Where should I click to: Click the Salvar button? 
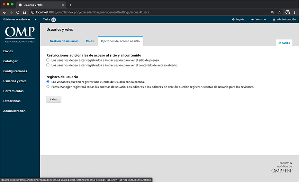pos(54,99)
